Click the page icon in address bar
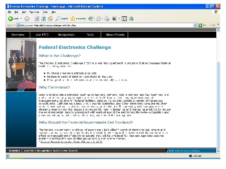 (x=18, y=25)
